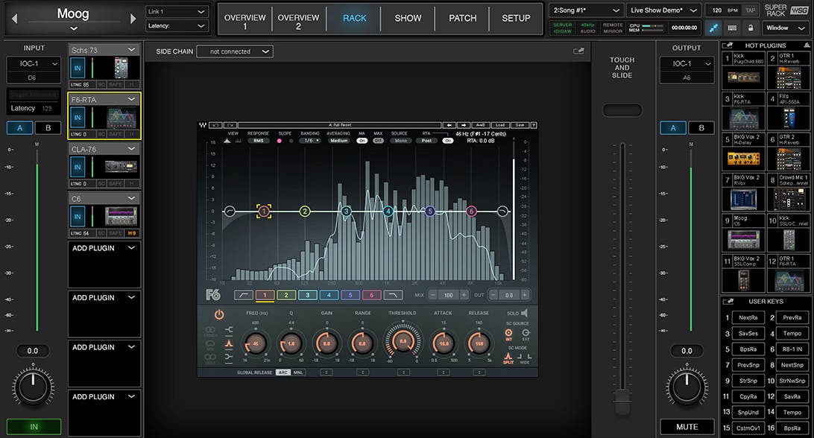Click the SOLO speaker icon in F6
This screenshot has width=814, height=438.
click(x=525, y=313)
